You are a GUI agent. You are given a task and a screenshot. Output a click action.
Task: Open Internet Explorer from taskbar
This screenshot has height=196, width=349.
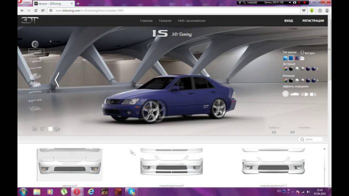91,192
